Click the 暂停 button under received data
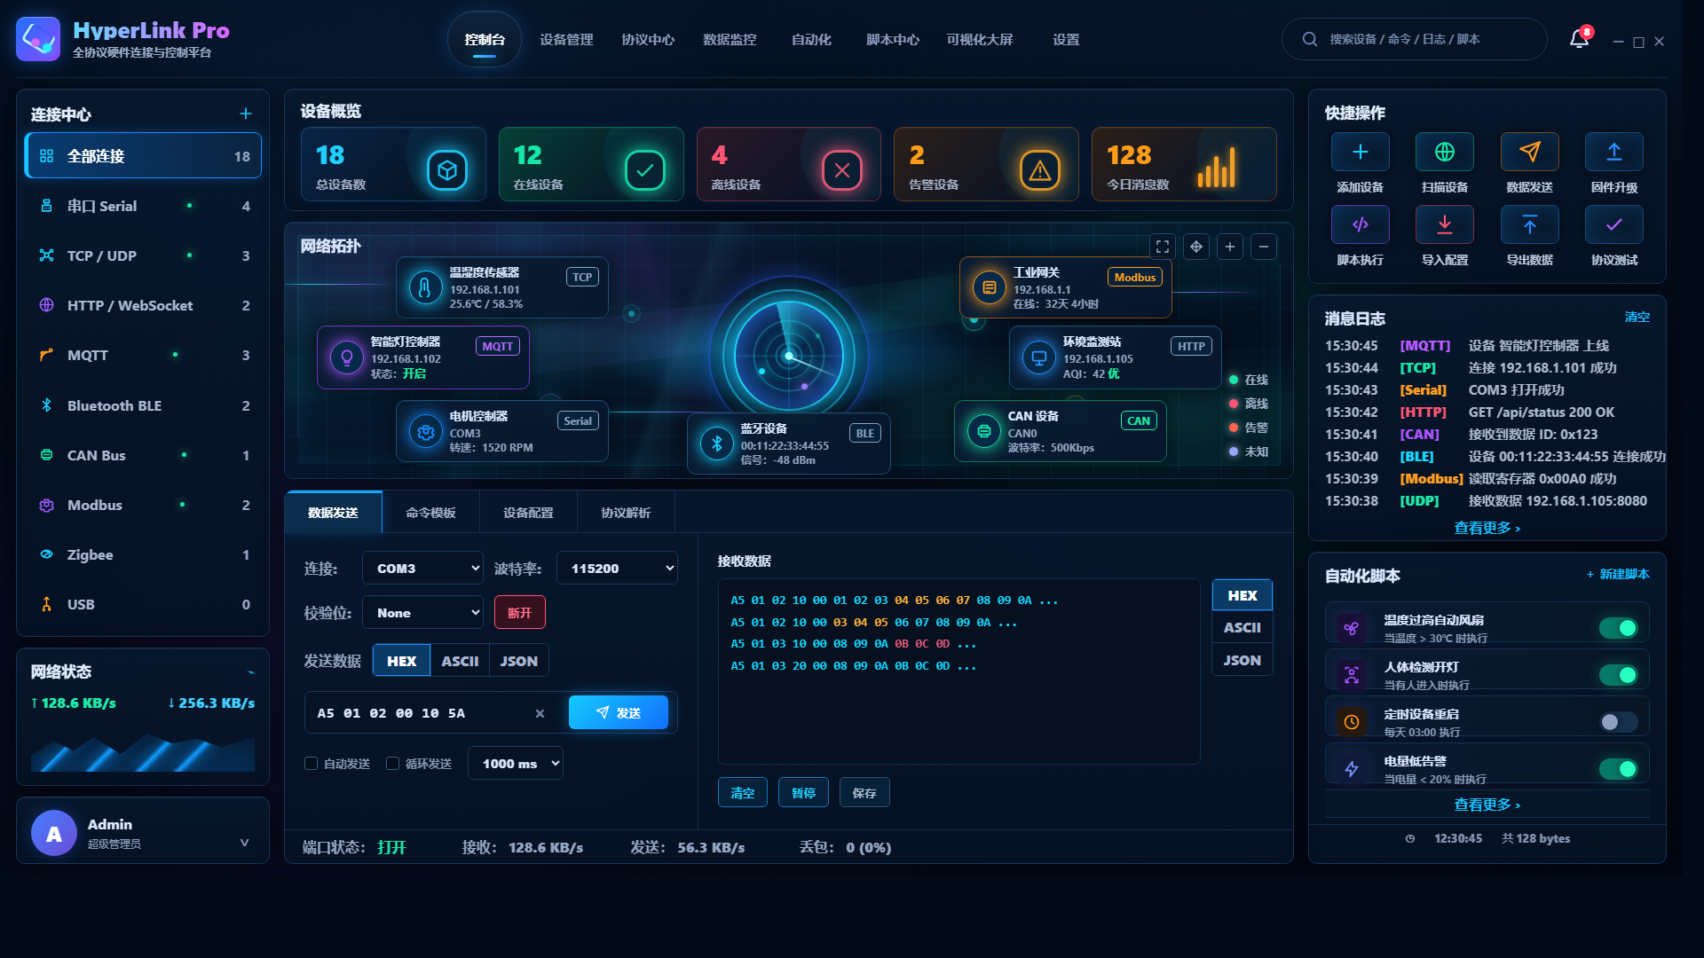 [x=803, y=793]
